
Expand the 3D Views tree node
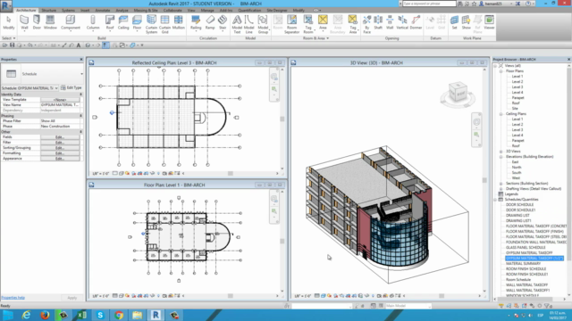[500, 152]
